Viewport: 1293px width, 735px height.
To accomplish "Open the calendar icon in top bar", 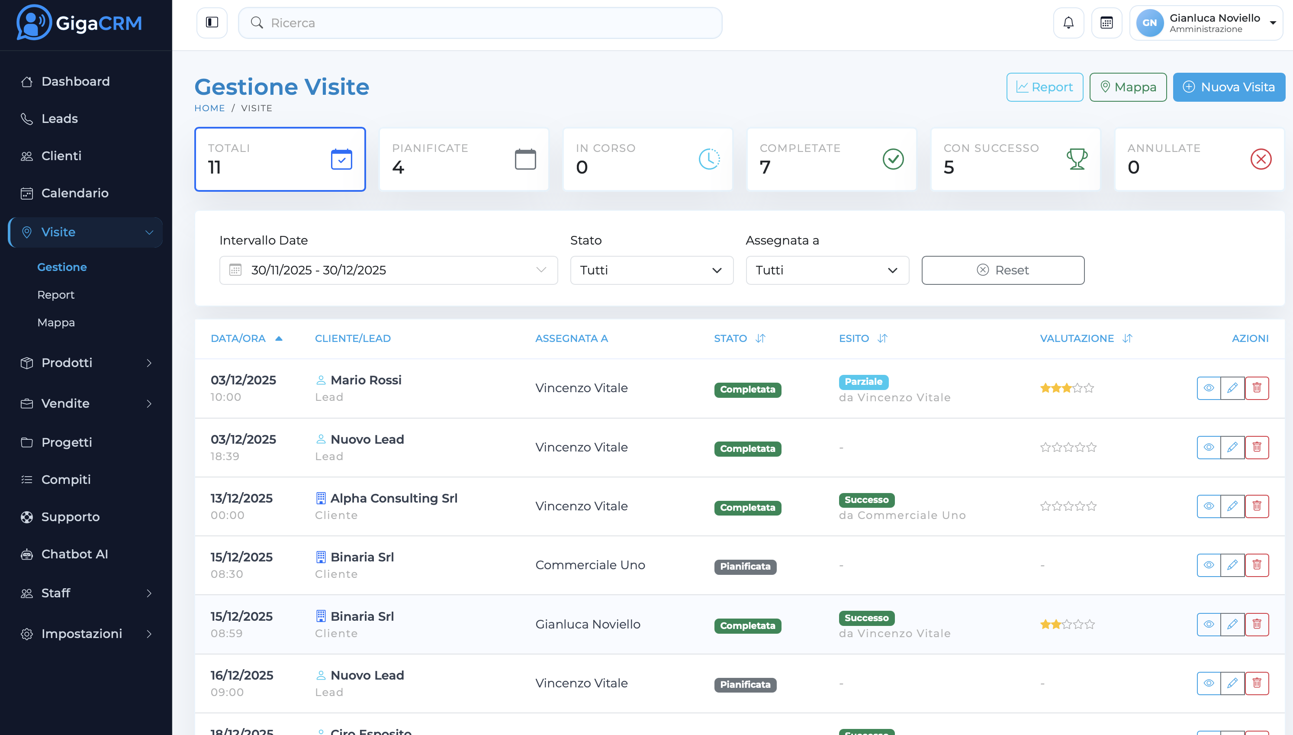I will (x=1106, y=23).
